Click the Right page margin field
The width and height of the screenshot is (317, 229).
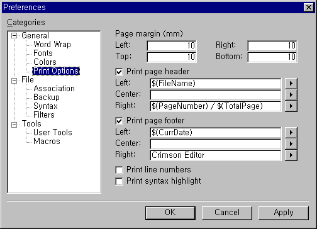pos(272,45)
